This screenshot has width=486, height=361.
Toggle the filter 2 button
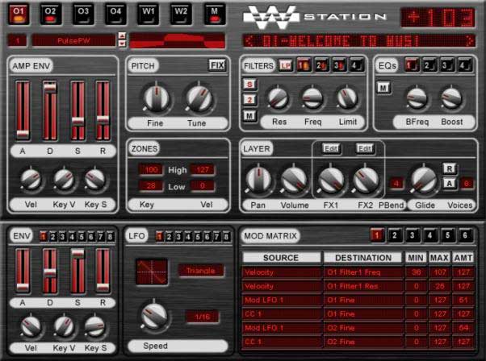coord(249,100)
